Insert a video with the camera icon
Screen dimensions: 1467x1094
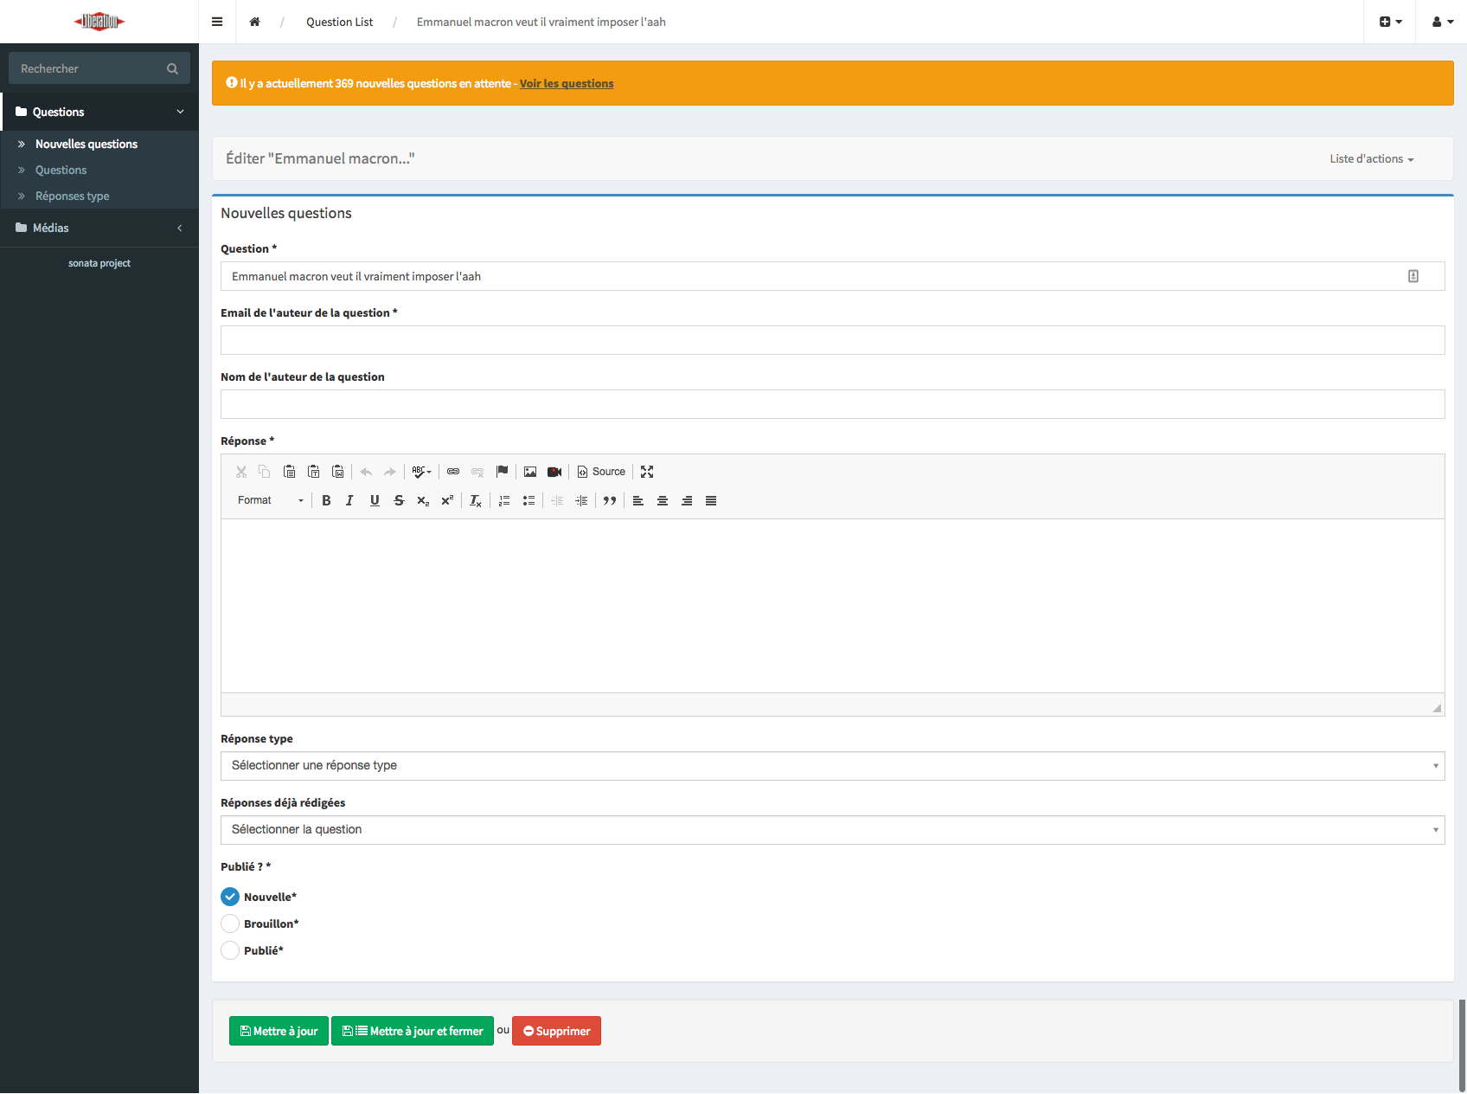pyautogui.click(x=554, y=472)
